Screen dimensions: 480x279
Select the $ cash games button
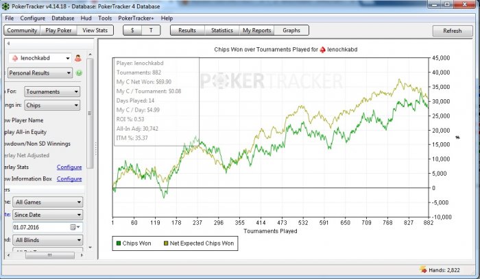click(132, 30)
